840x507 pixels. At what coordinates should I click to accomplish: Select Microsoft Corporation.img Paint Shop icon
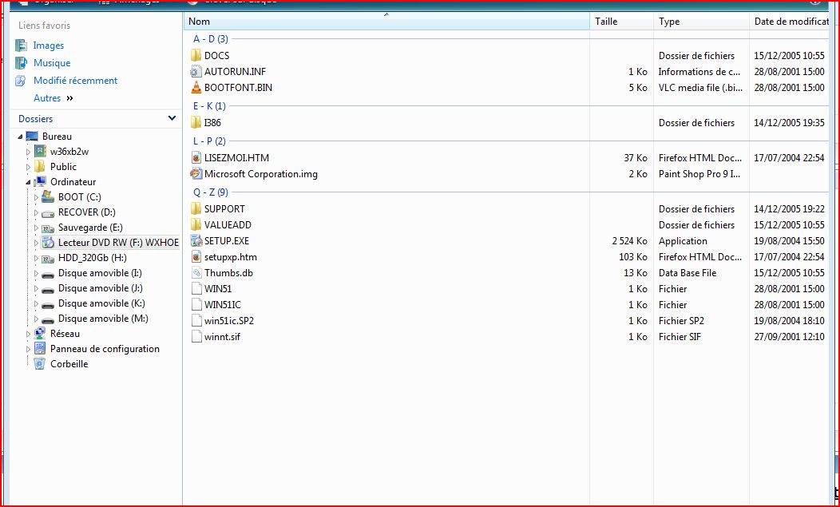click(x=196, y=173)
